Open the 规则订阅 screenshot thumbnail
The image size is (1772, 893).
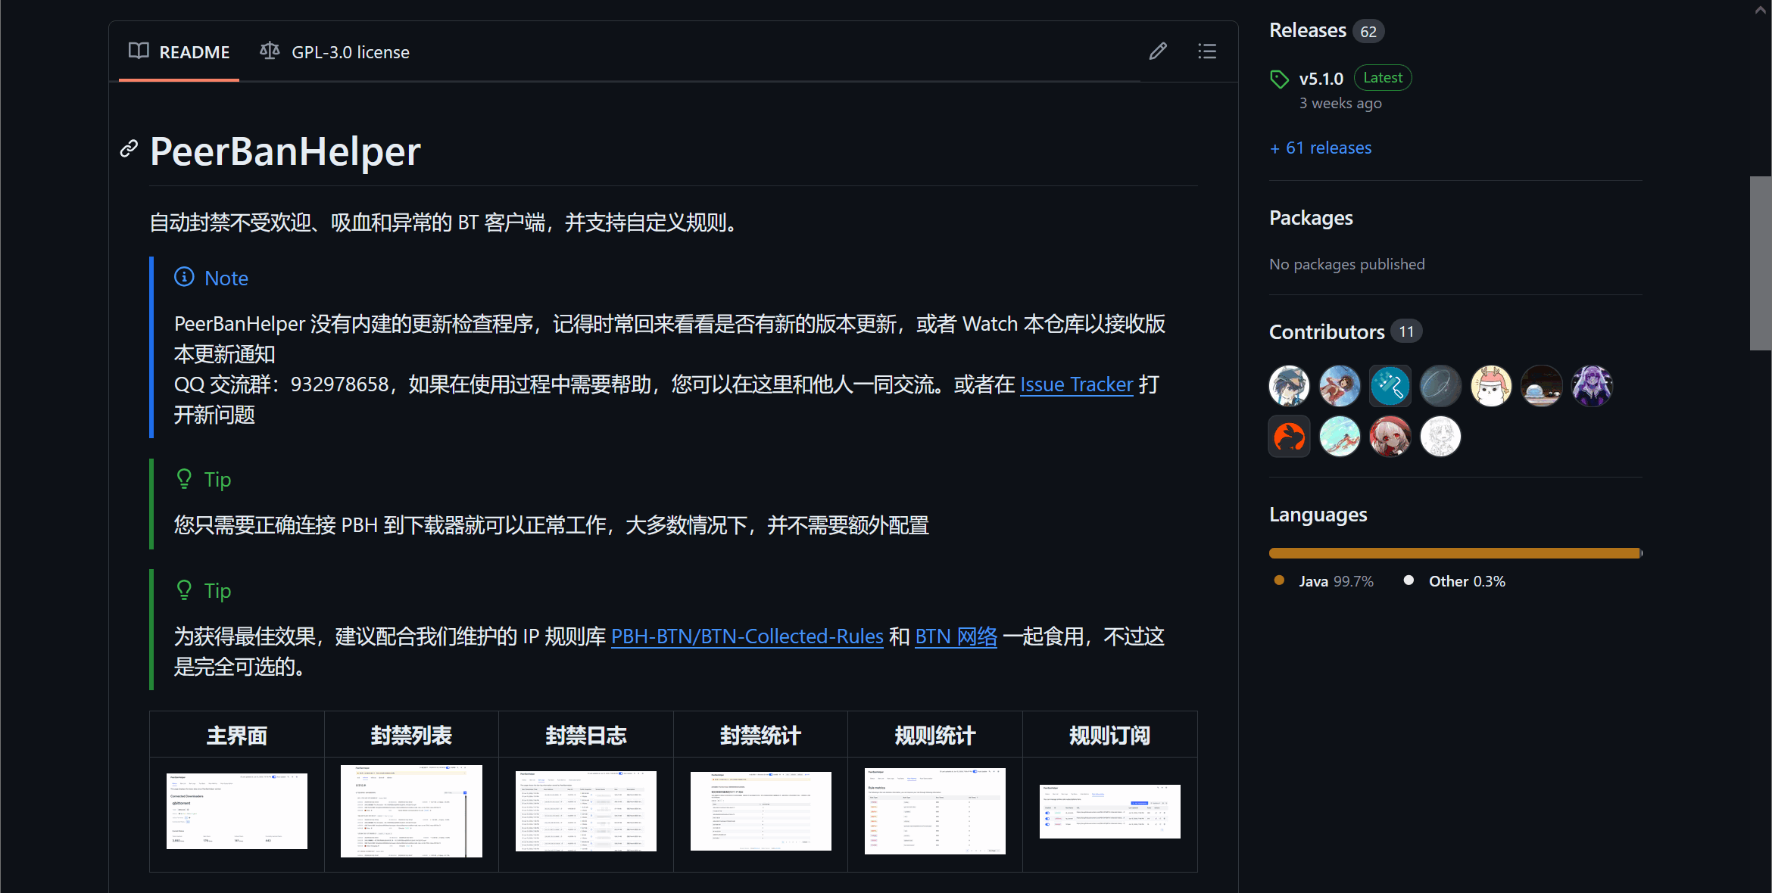click(1109, 811)
